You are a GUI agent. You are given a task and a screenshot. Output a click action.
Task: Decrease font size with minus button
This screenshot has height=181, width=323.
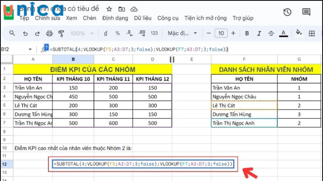tap(209, 33)
